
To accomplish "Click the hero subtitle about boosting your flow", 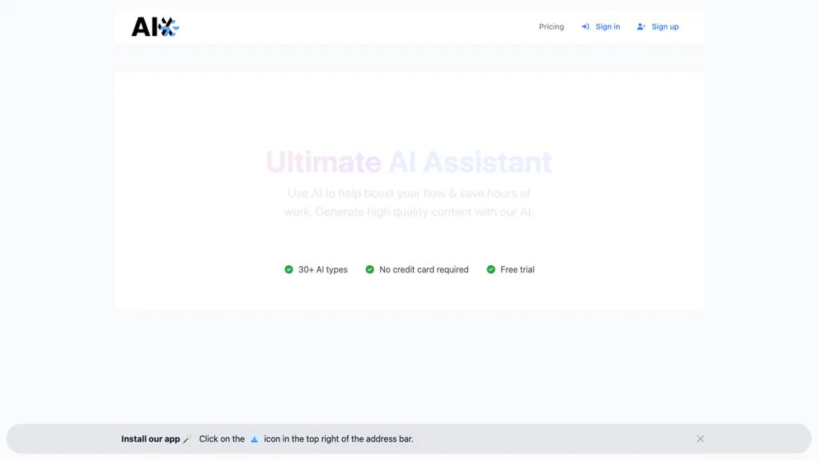I will click(x=409, y=202).
